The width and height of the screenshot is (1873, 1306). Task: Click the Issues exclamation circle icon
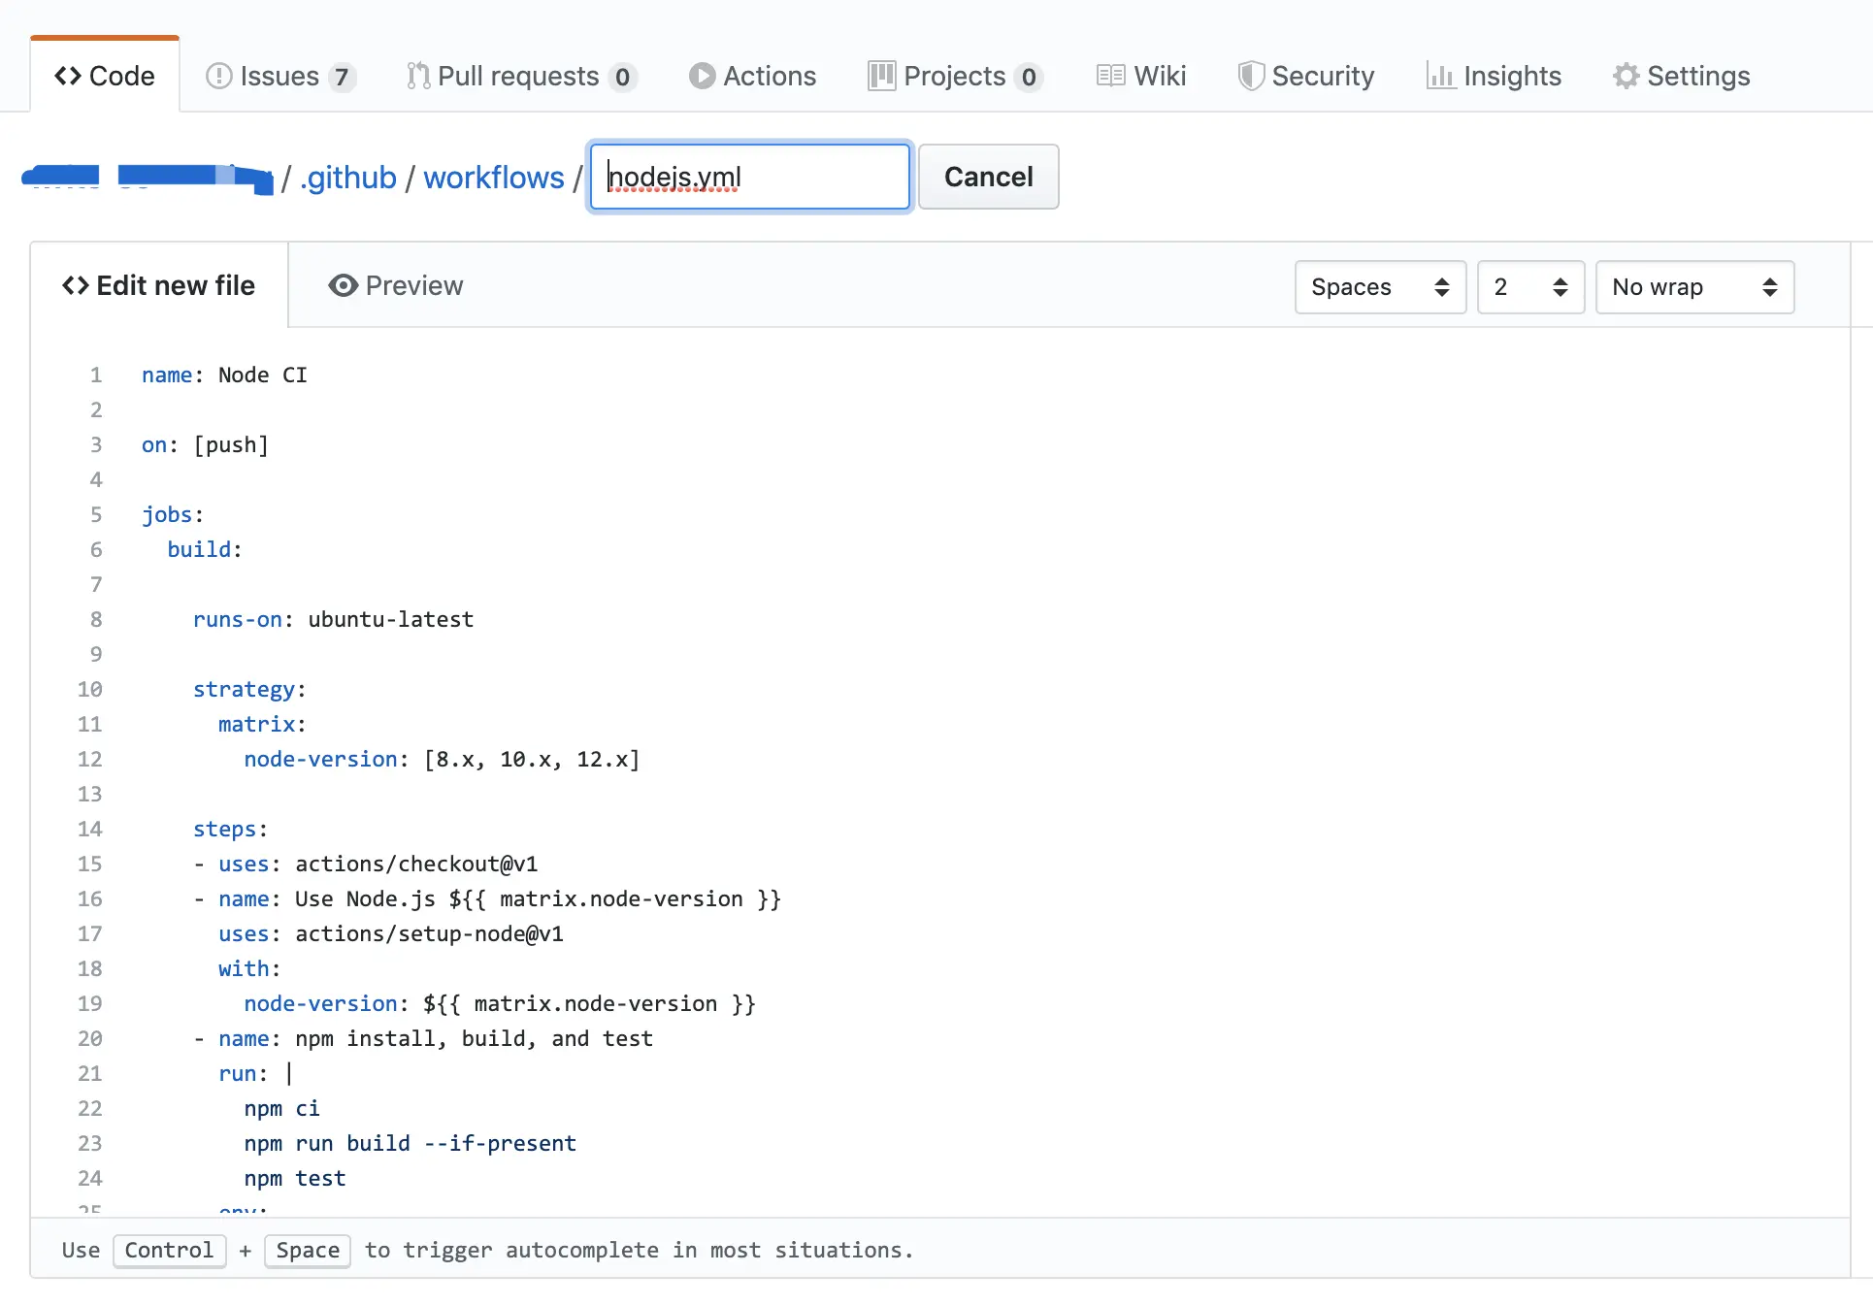[219, 76]
